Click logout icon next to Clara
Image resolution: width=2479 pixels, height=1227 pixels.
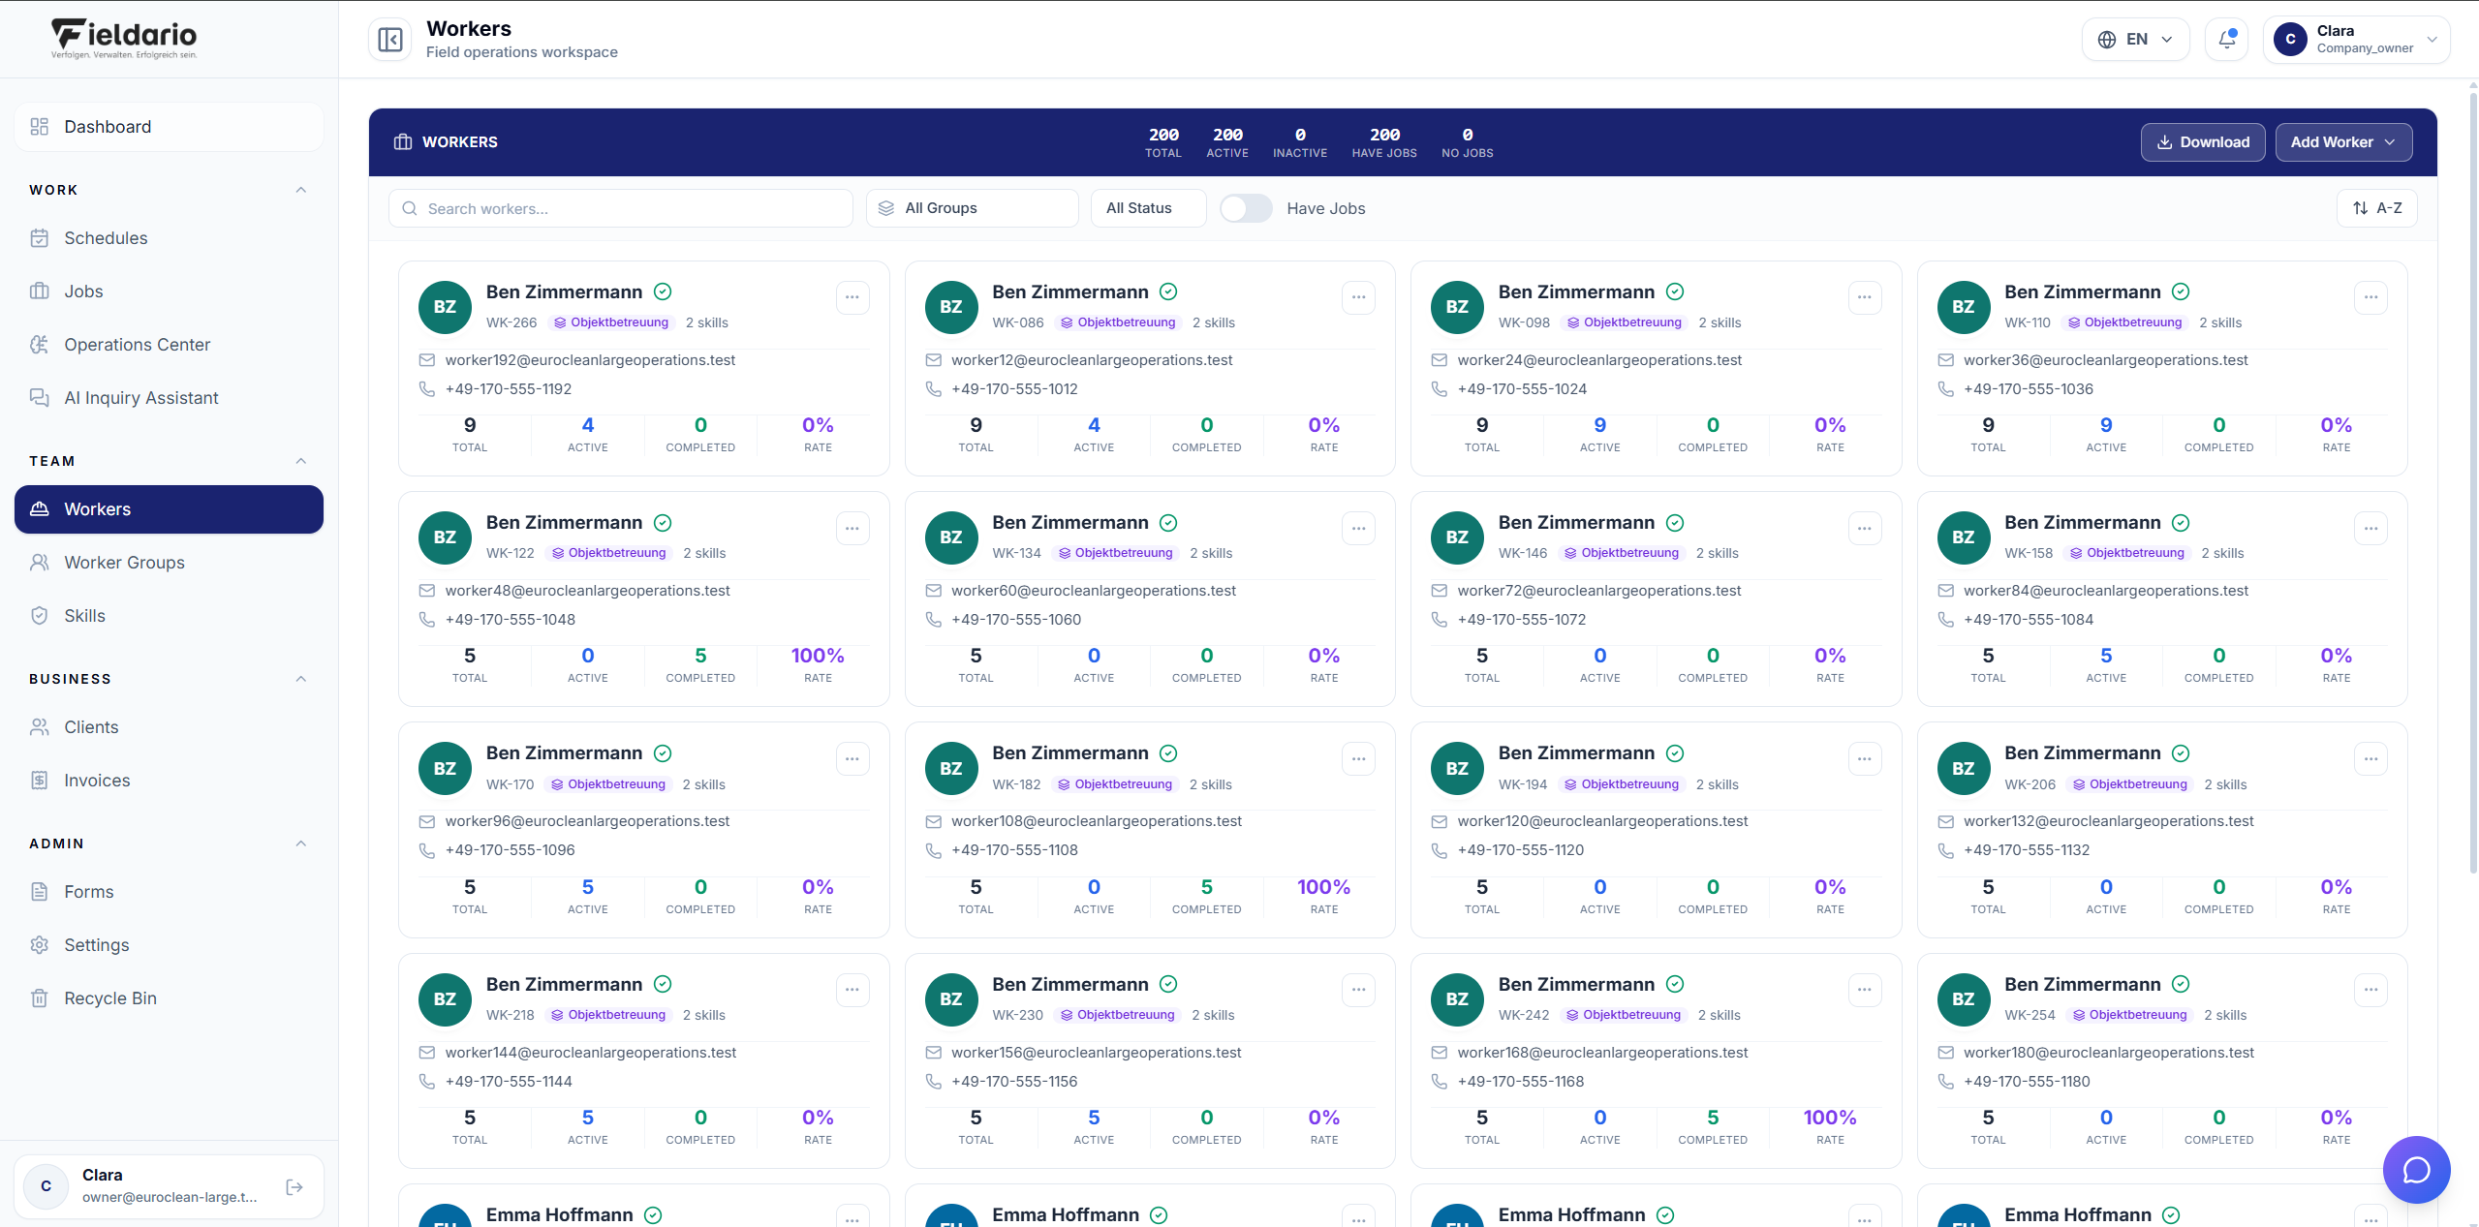[294, 1186]
